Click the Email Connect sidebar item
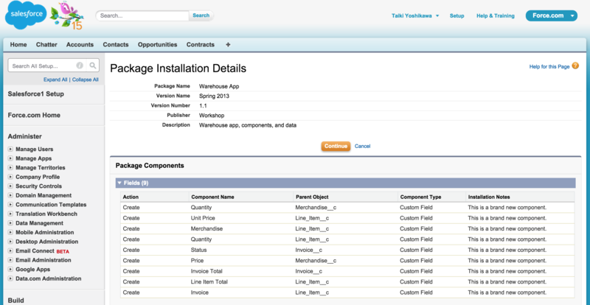Screen dimensions: 590x305 click(35, 250)
